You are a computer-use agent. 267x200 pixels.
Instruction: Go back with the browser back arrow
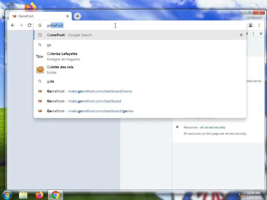point(13,25)
